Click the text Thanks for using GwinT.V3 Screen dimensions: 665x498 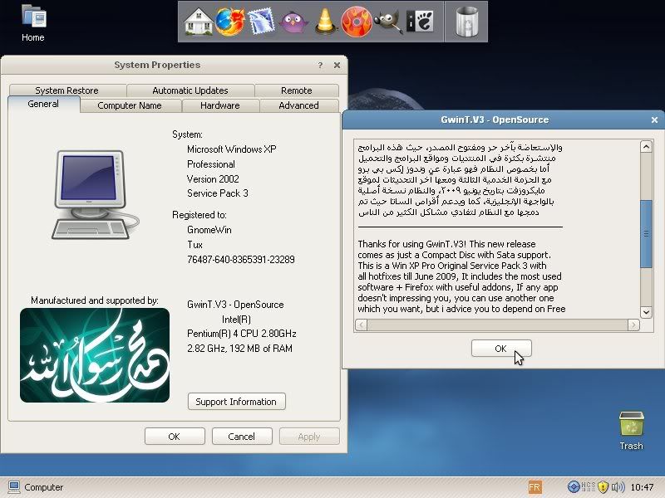click(x=412, y=244)
